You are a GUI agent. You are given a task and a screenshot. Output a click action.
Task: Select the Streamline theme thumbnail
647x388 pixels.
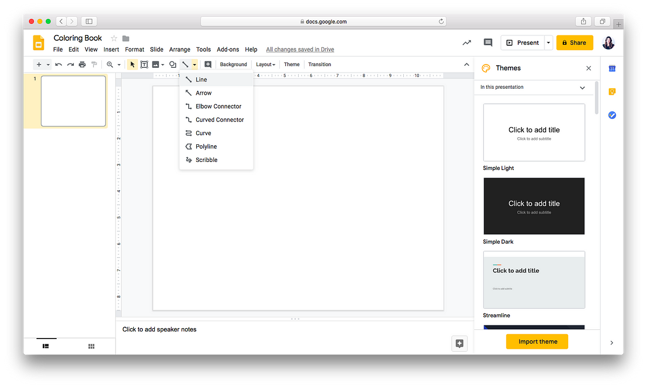pyautogui.click(x=534, y=280)
